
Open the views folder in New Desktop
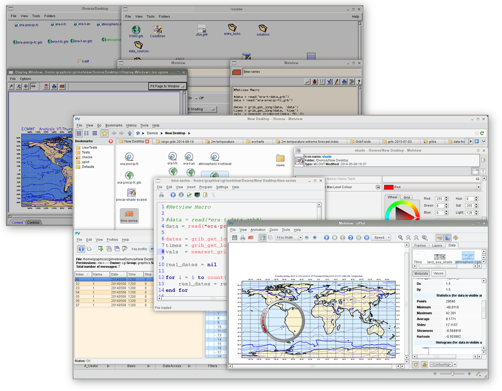280,161
